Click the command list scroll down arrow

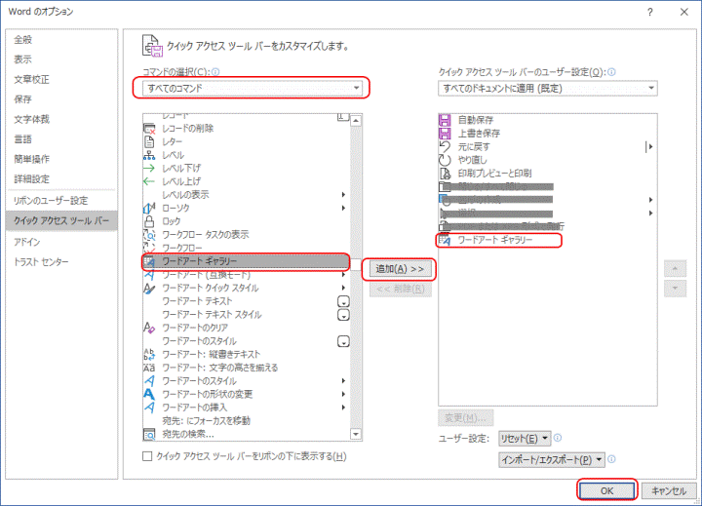pos(356,435)
